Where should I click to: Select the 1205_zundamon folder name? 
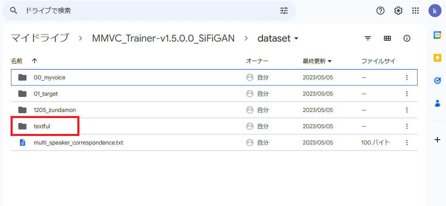[x=55, y=110]
